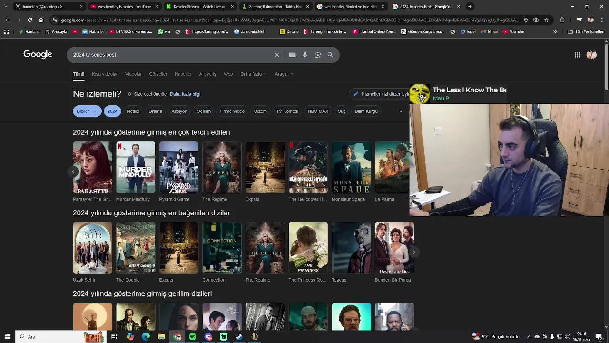The height and width of the screenshot is (343, 609).
Task: Open the Windows Start menu
Action: 7,337
